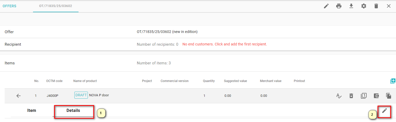Click the edit offer pencil in top toolbar
The width and height of the screenshot is (396, 122).
click(x=326, y=6)
